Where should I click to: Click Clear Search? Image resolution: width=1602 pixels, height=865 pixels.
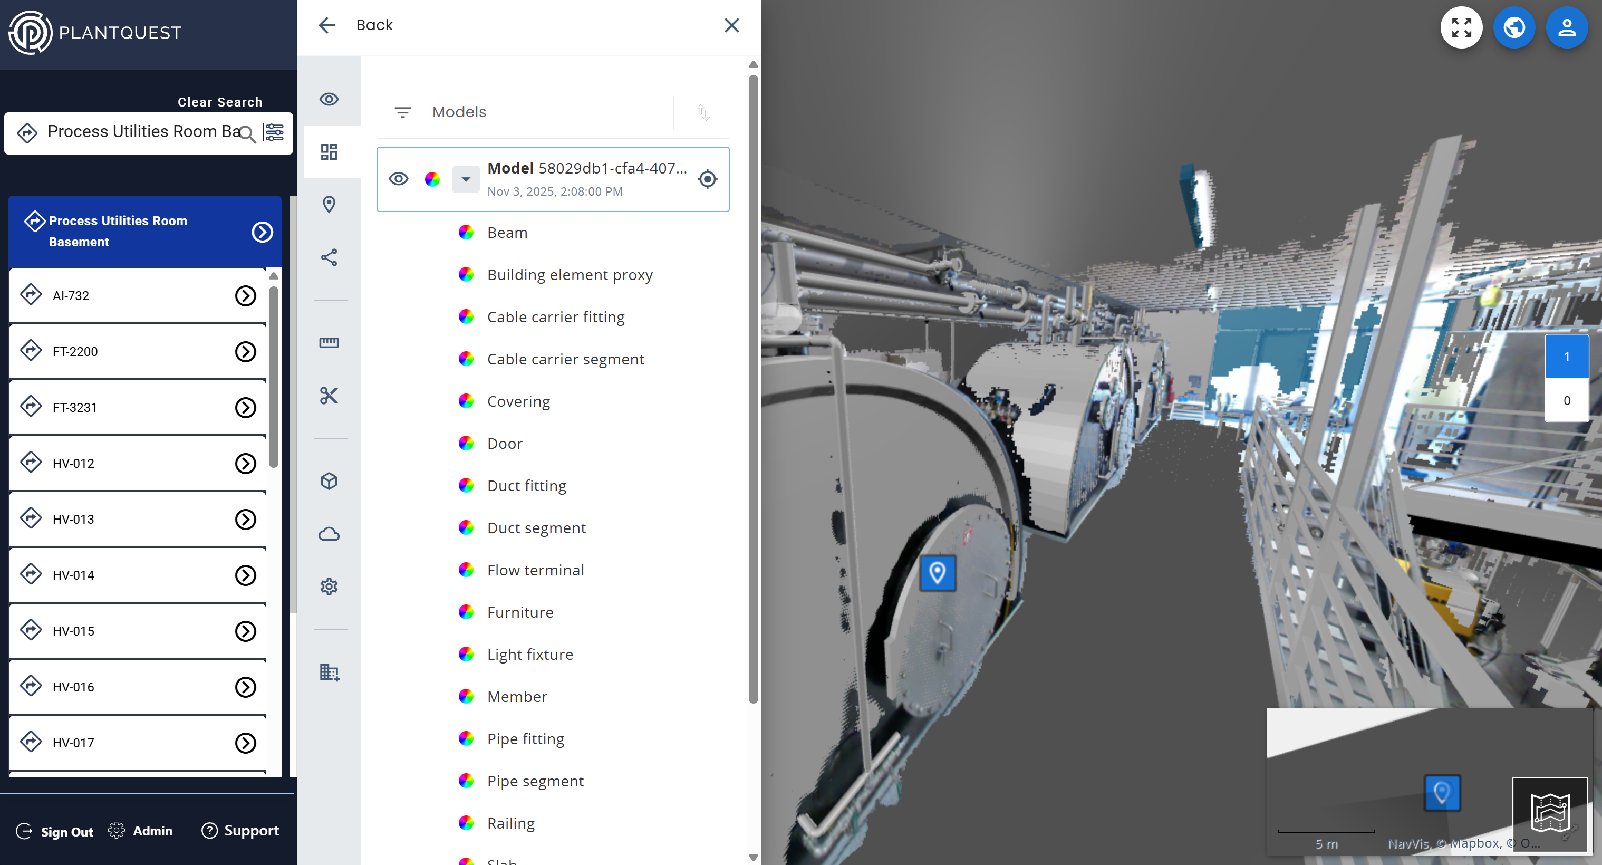[x=219, y=102]
